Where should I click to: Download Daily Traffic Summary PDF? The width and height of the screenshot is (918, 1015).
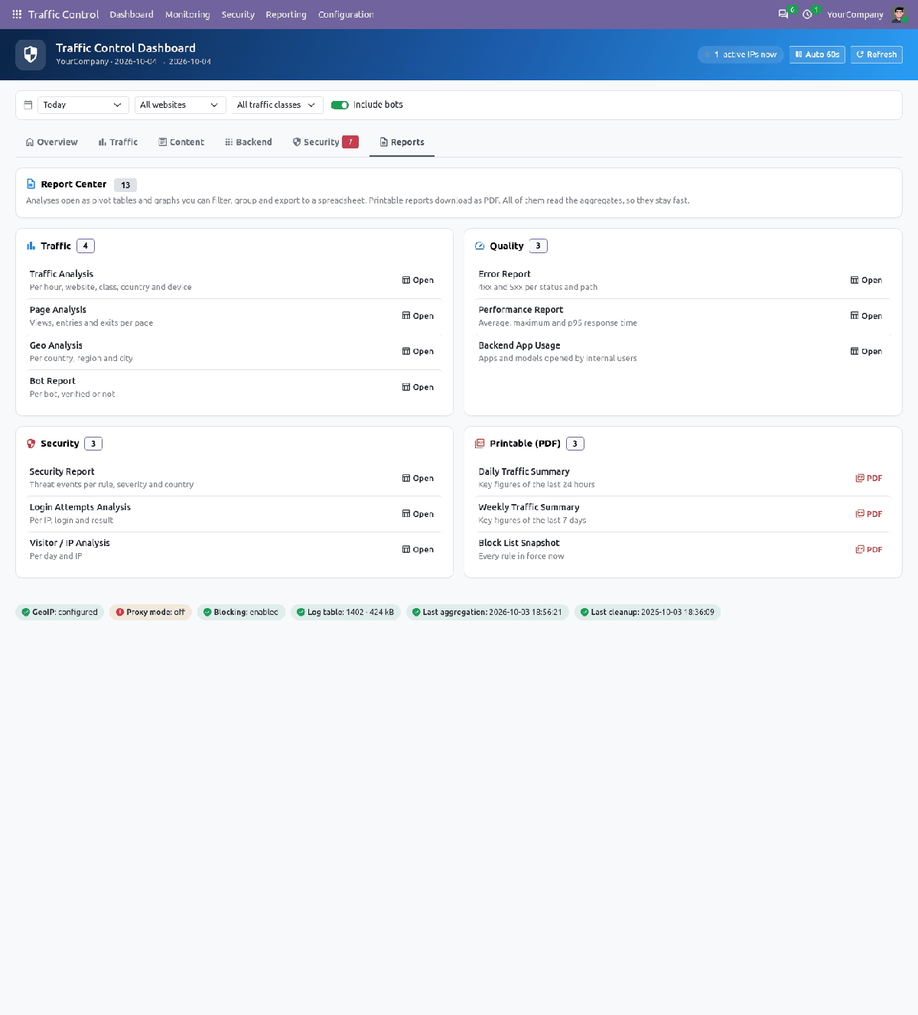coord(869,479)
